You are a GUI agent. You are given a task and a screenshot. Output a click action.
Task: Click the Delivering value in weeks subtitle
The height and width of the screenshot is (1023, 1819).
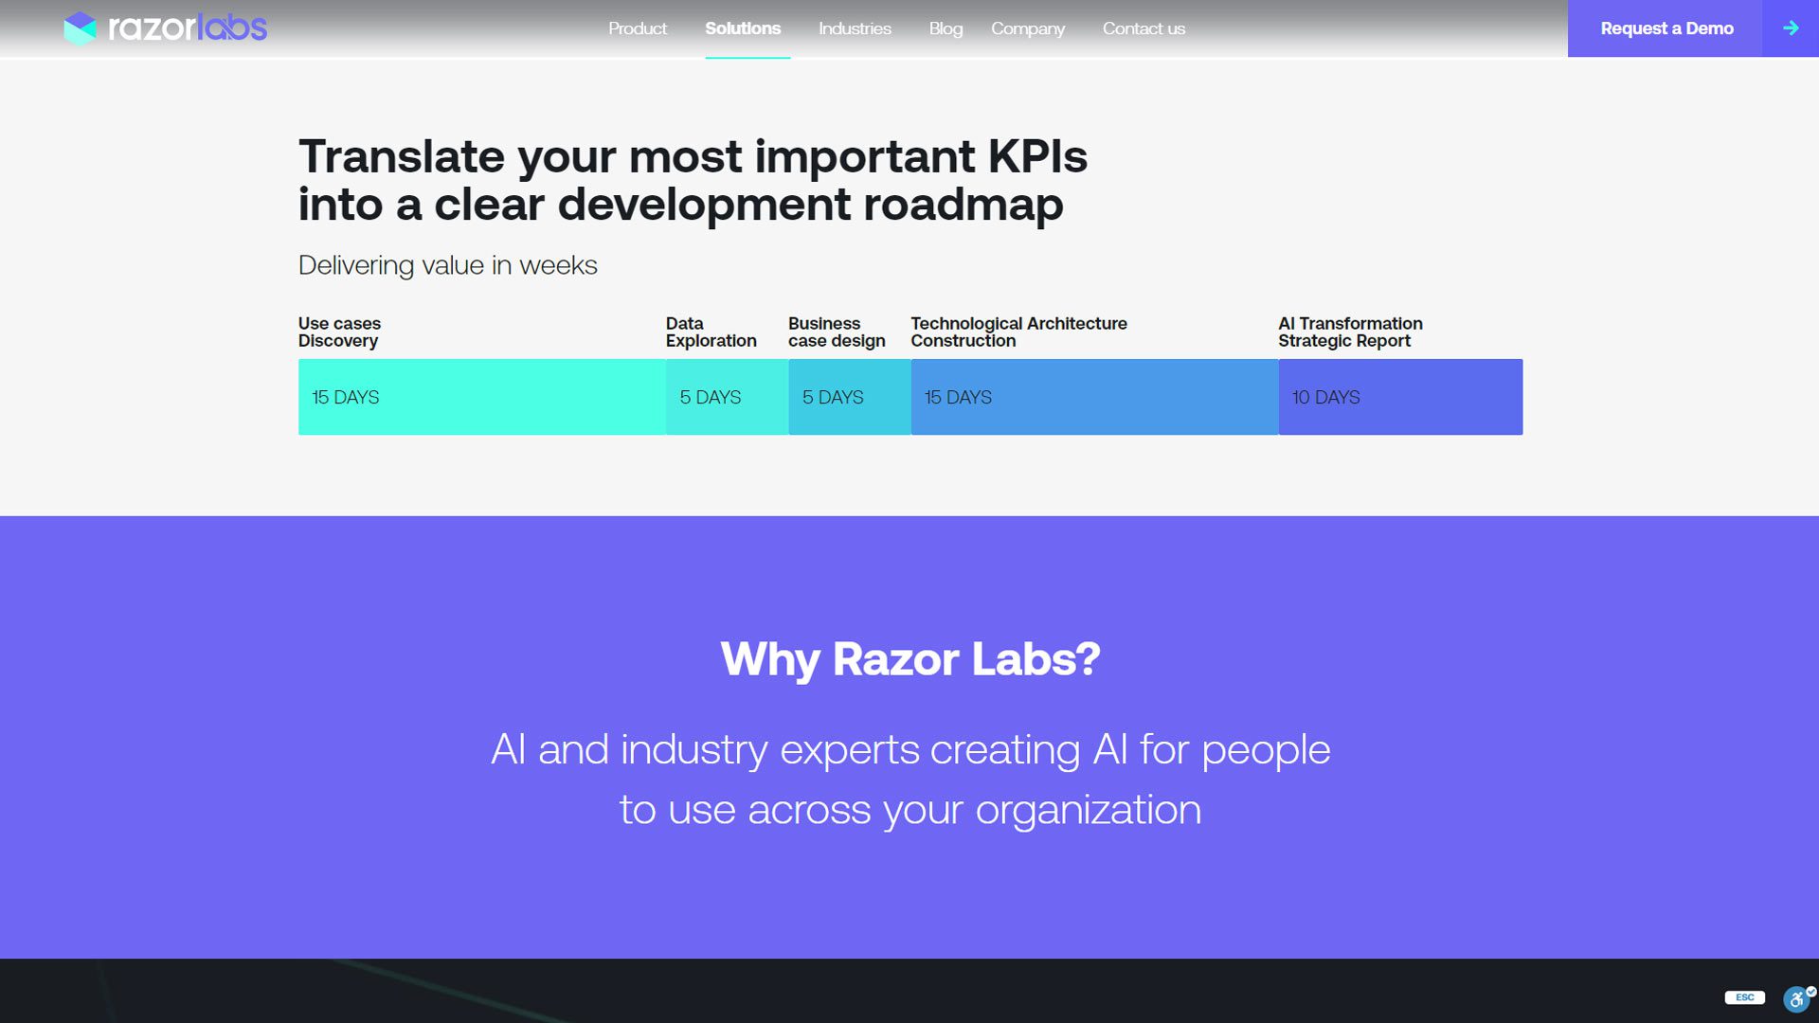tap(447, 265)
